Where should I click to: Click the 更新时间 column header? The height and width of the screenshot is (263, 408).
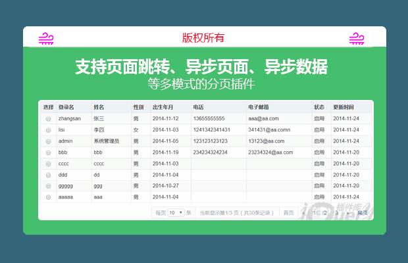[344, 107]
